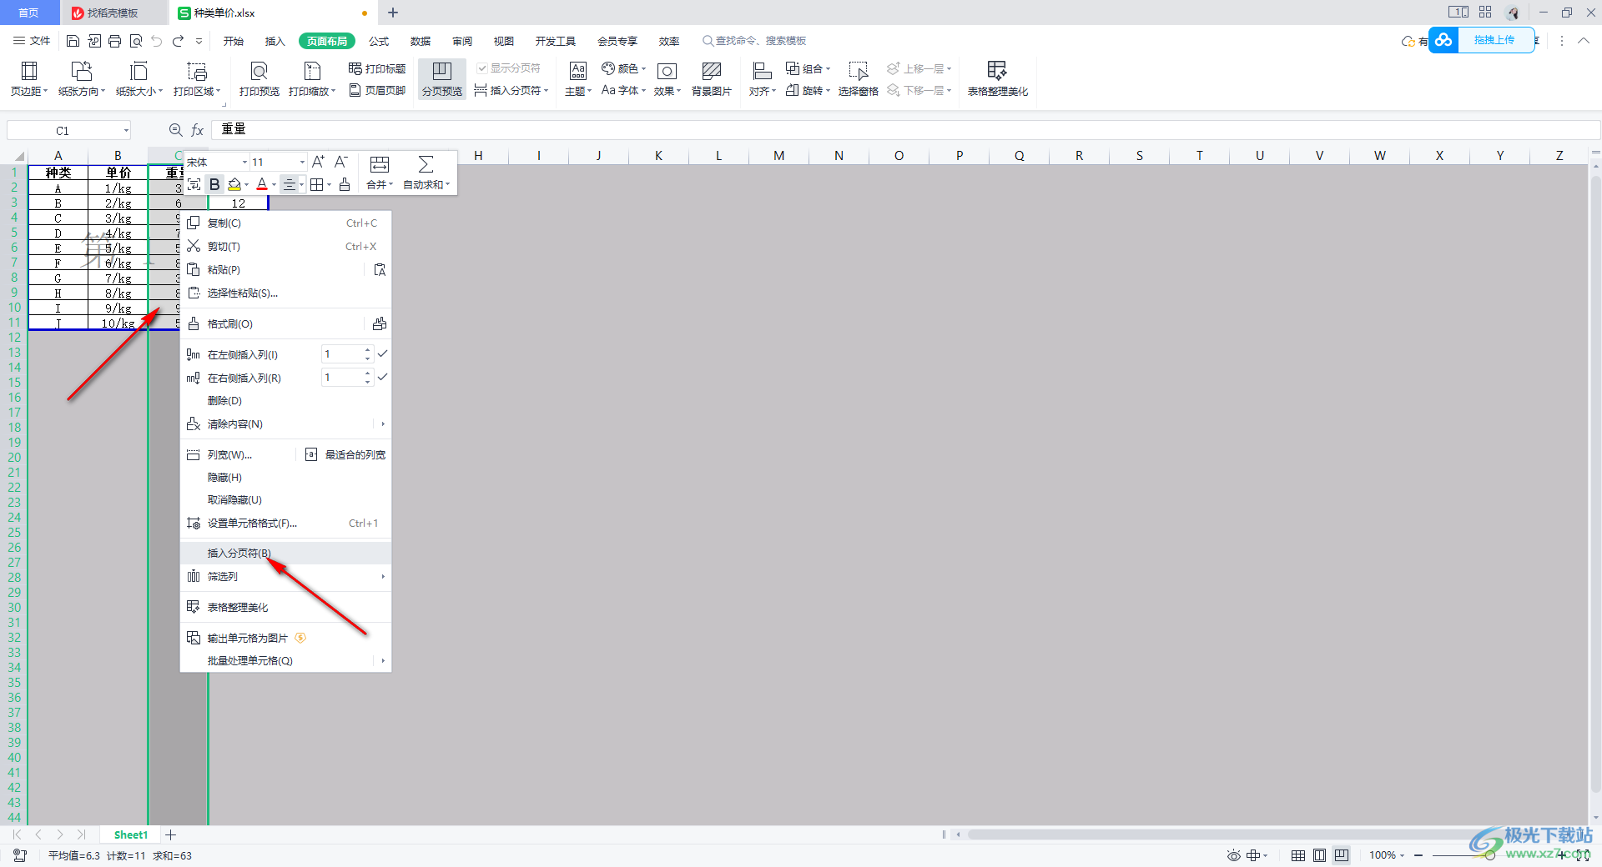Expand the clear contents submenu
1602x867 pixels.
(x=383, y=424)
